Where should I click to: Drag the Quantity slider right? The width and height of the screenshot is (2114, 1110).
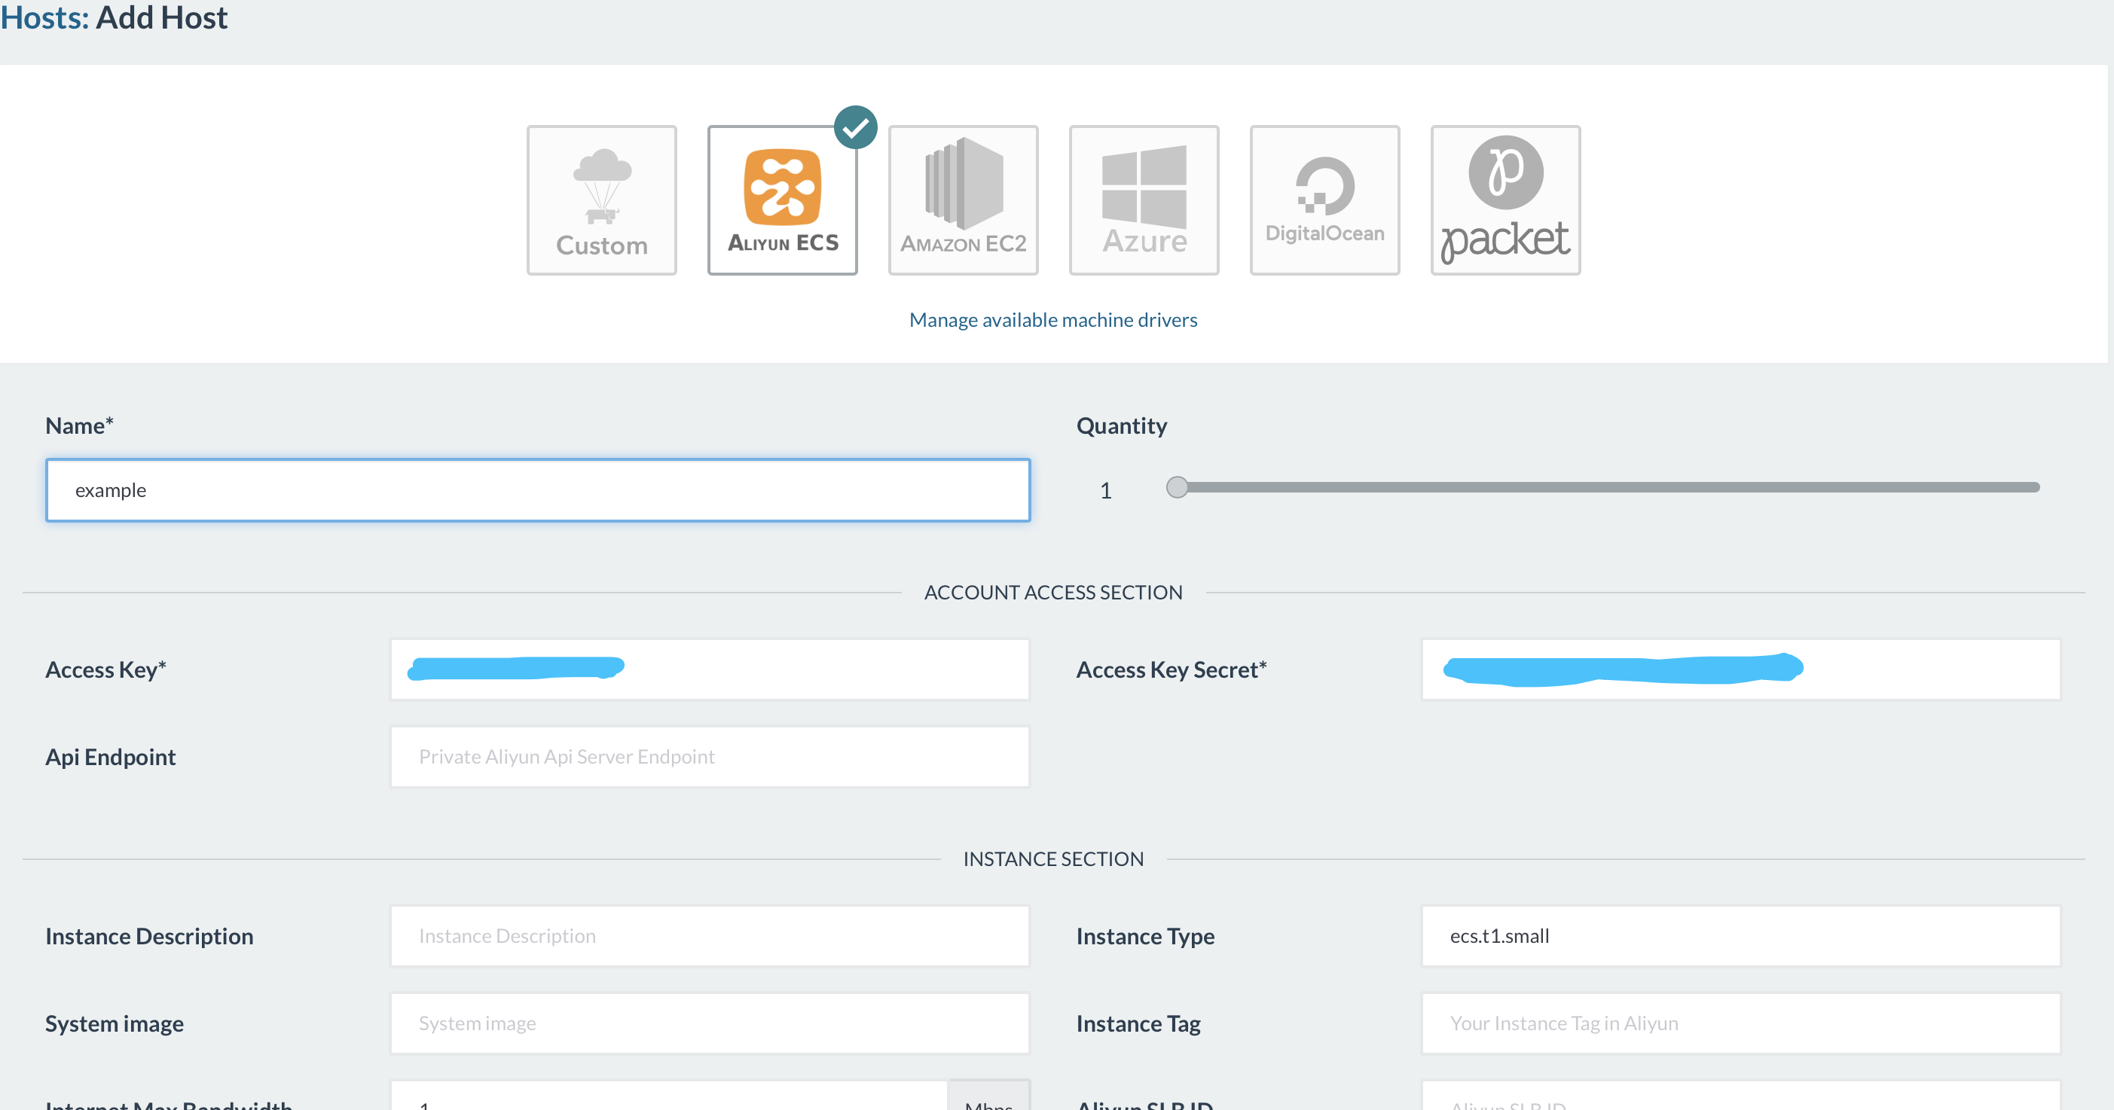coord(1178,486)
